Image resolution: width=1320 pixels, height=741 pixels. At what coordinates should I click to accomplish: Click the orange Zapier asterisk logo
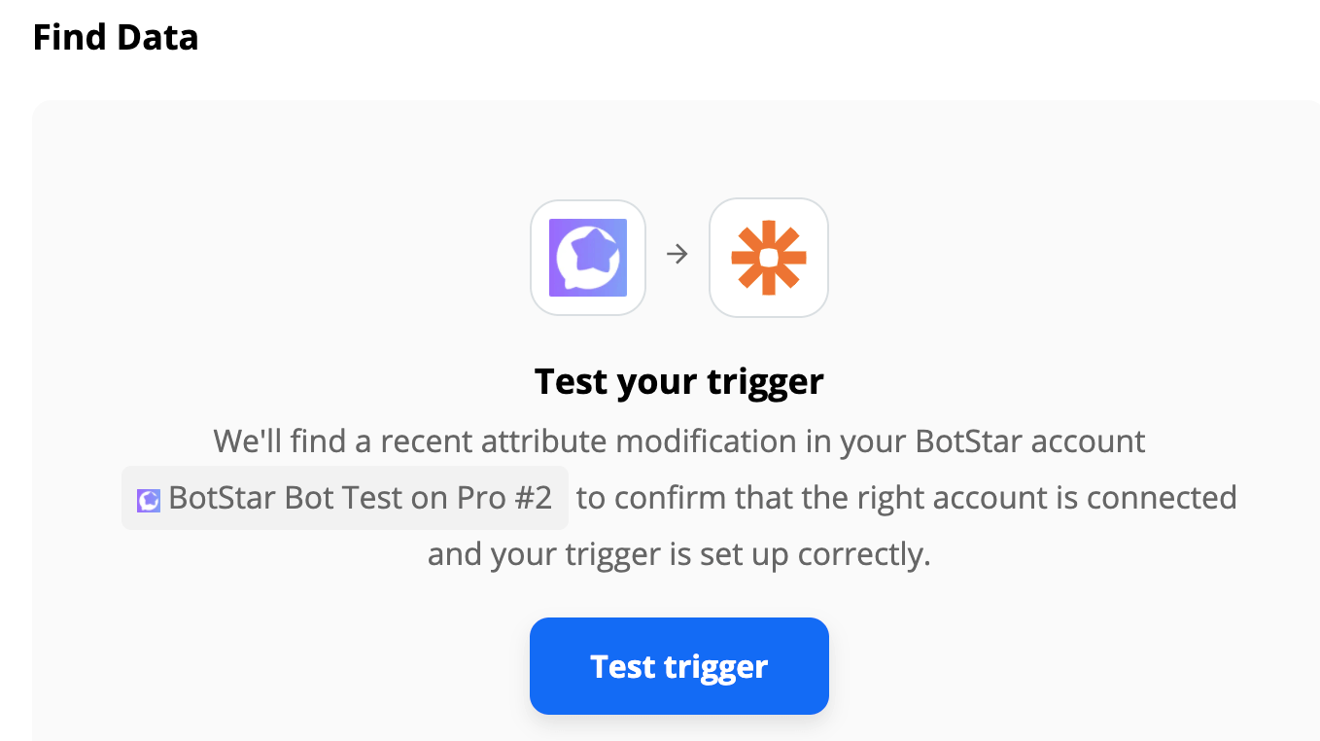pos(768,258)
